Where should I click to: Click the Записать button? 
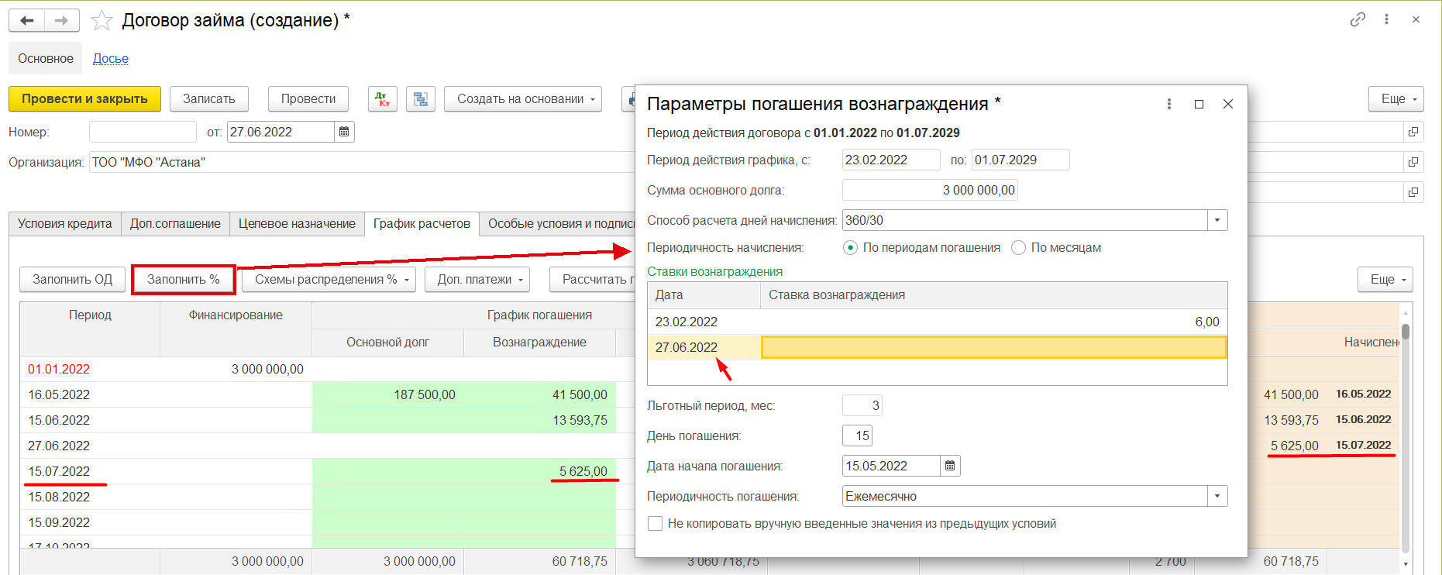pos(209,99)
